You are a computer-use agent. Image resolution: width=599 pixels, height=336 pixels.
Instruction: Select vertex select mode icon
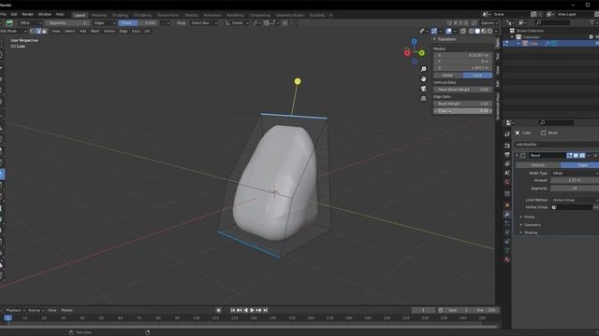(33, 31)
